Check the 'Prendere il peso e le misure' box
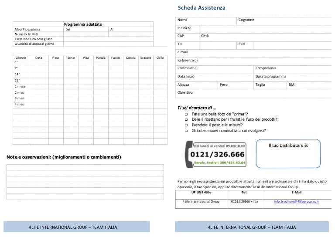The image size is (335, 237). pyautogui.click(x=186, y=125)
